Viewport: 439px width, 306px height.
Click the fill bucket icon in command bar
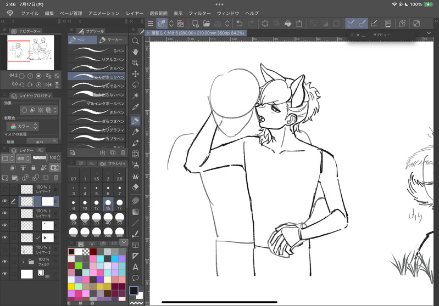287,24
